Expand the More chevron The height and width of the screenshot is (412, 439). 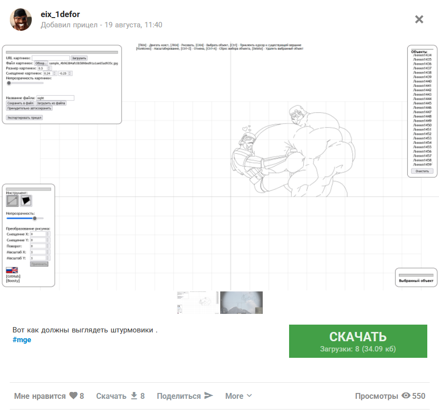[250, 395]
